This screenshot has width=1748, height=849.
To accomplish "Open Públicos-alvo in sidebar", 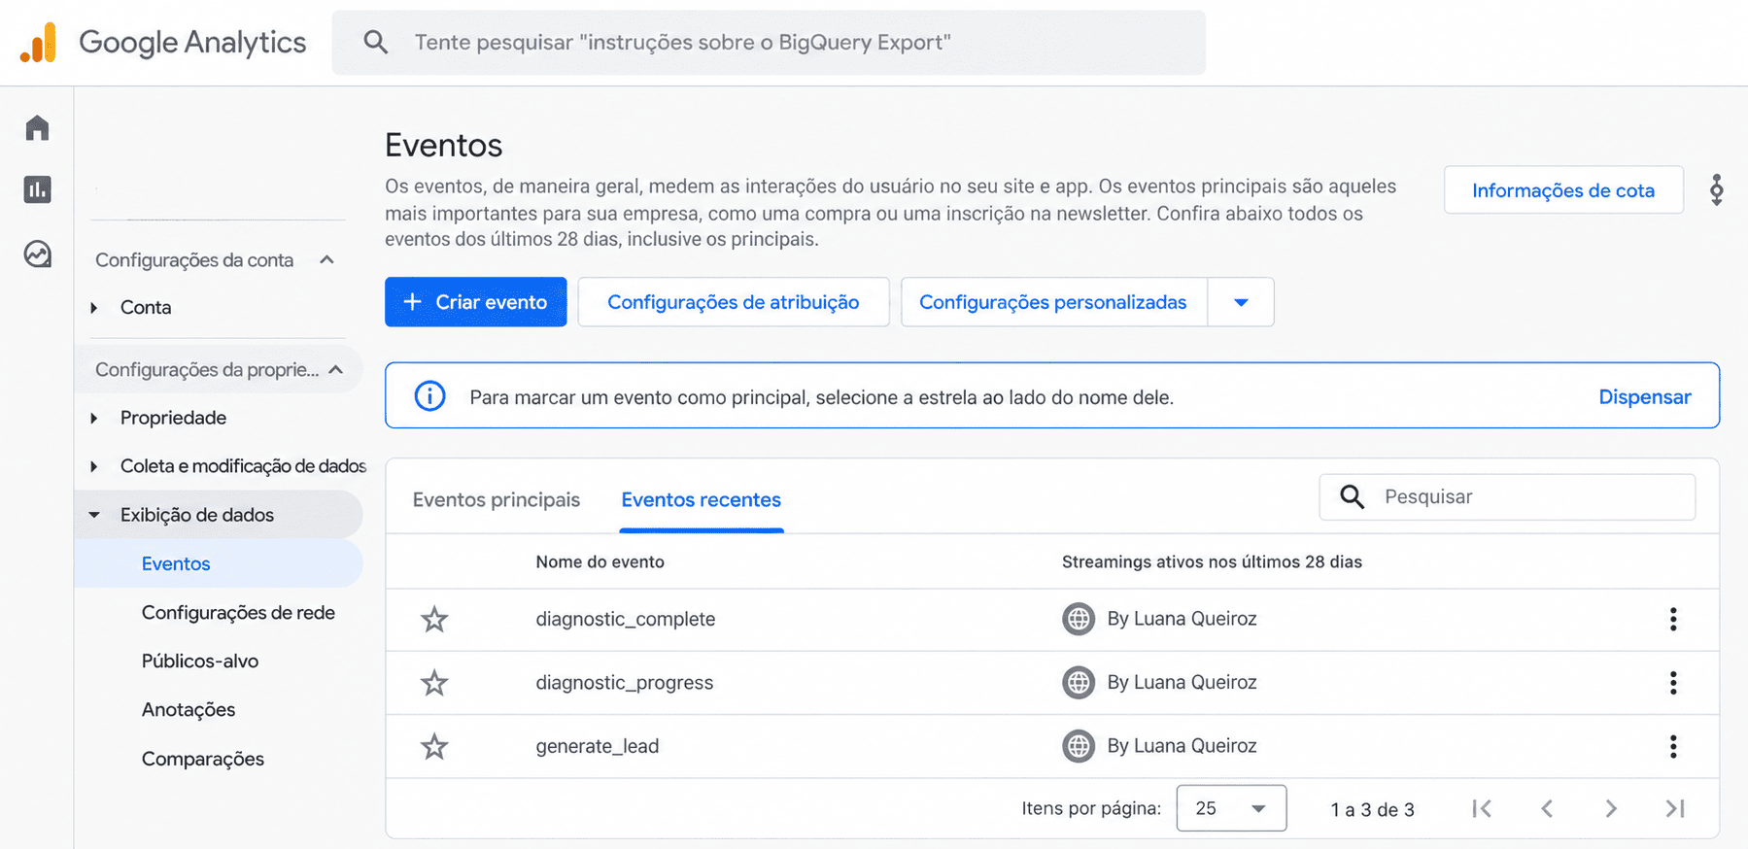I will point(200,662).
